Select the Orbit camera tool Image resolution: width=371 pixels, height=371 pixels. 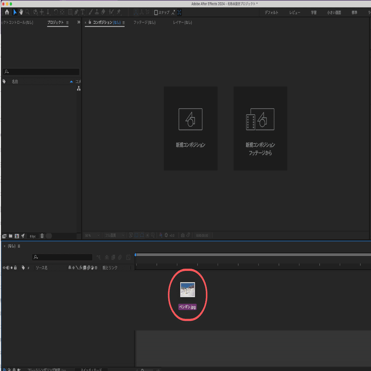(x=36, y=12)
